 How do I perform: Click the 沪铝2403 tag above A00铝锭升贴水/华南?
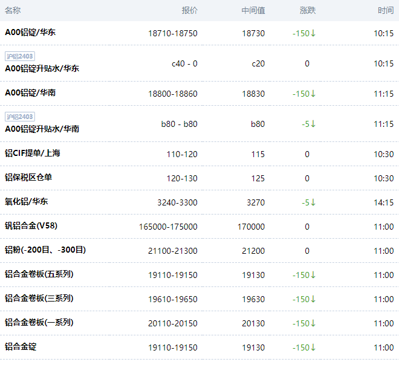(x=20, y=117)
